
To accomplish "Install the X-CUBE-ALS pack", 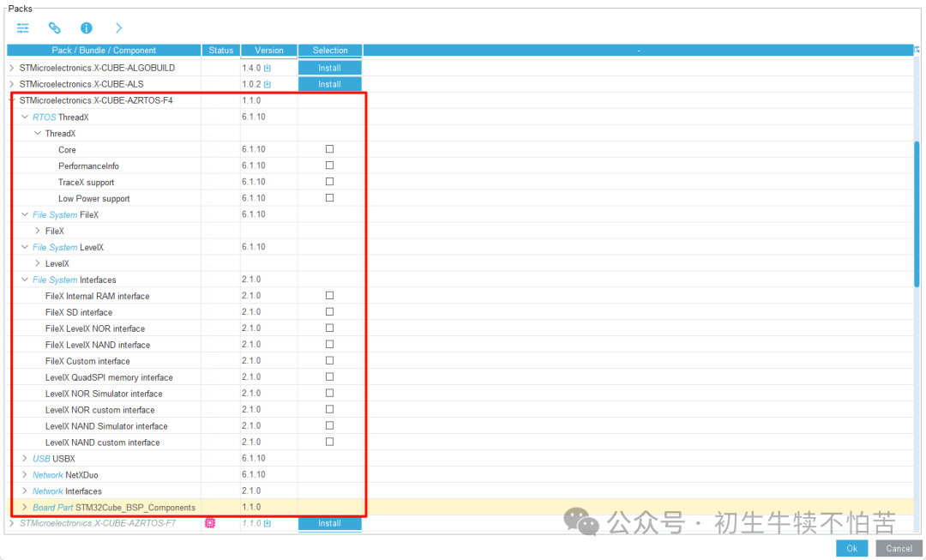I will [329, 85].
